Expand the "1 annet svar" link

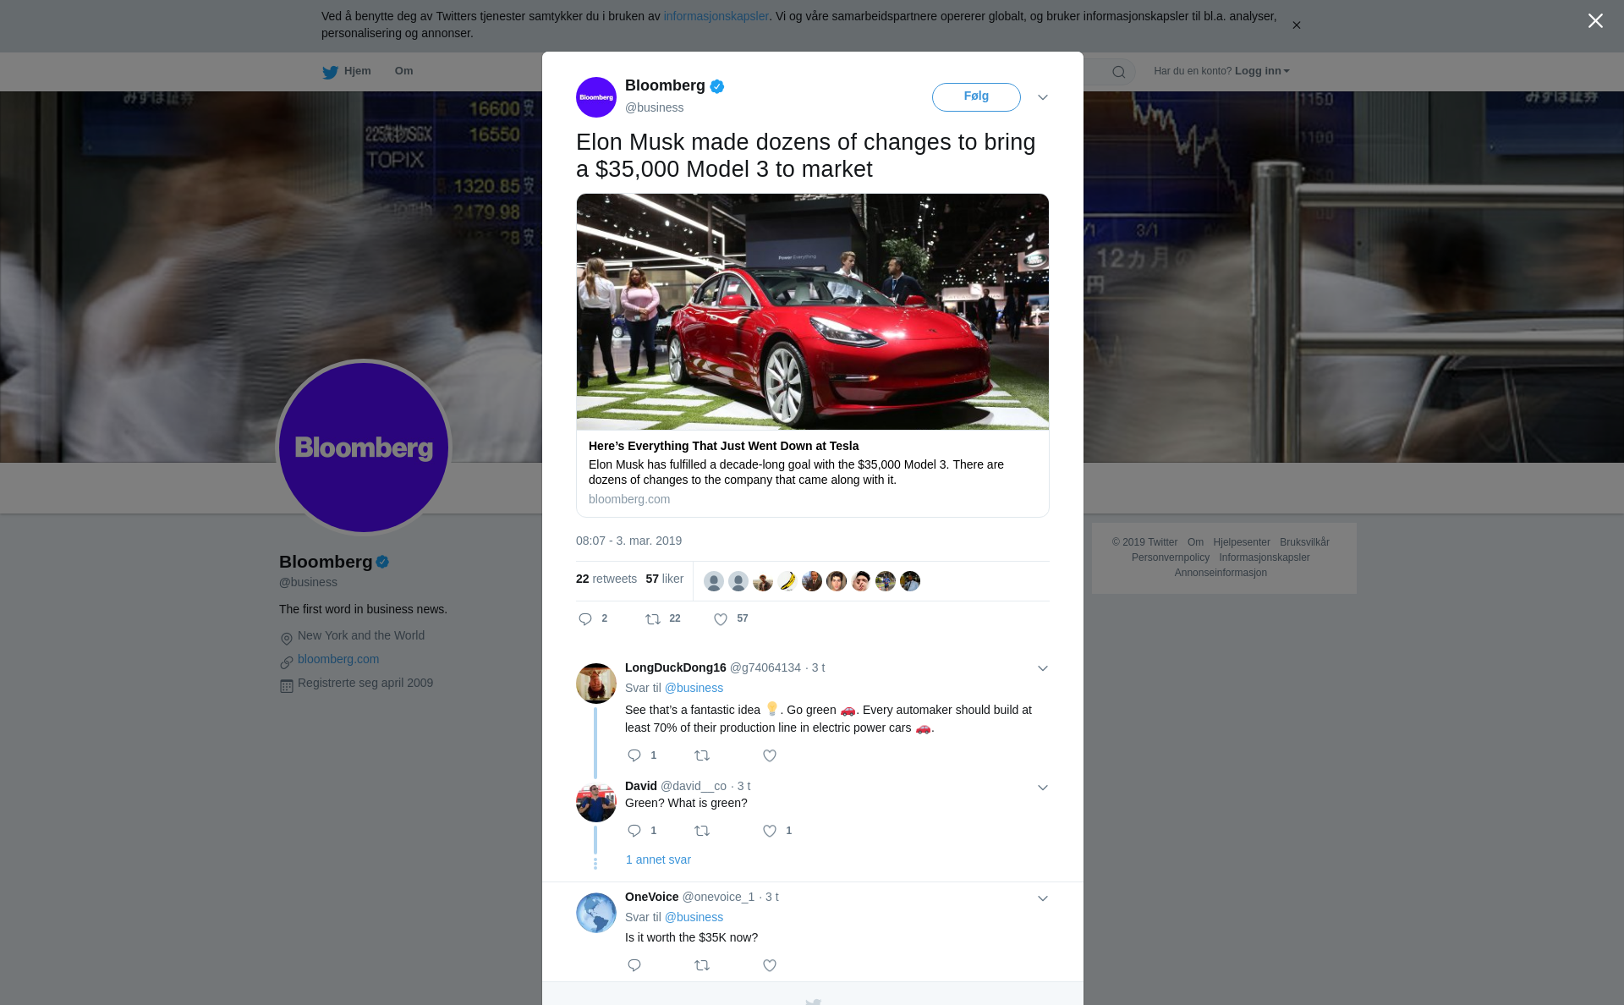coord(658,859)
